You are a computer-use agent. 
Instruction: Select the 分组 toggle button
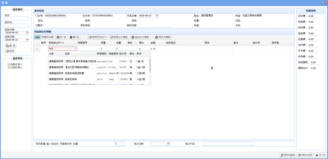37,37
